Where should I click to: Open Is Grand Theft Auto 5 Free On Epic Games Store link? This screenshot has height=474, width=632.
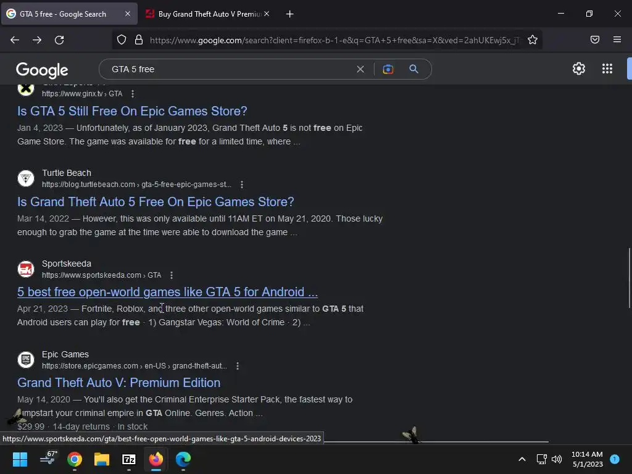tap(156, 202)
